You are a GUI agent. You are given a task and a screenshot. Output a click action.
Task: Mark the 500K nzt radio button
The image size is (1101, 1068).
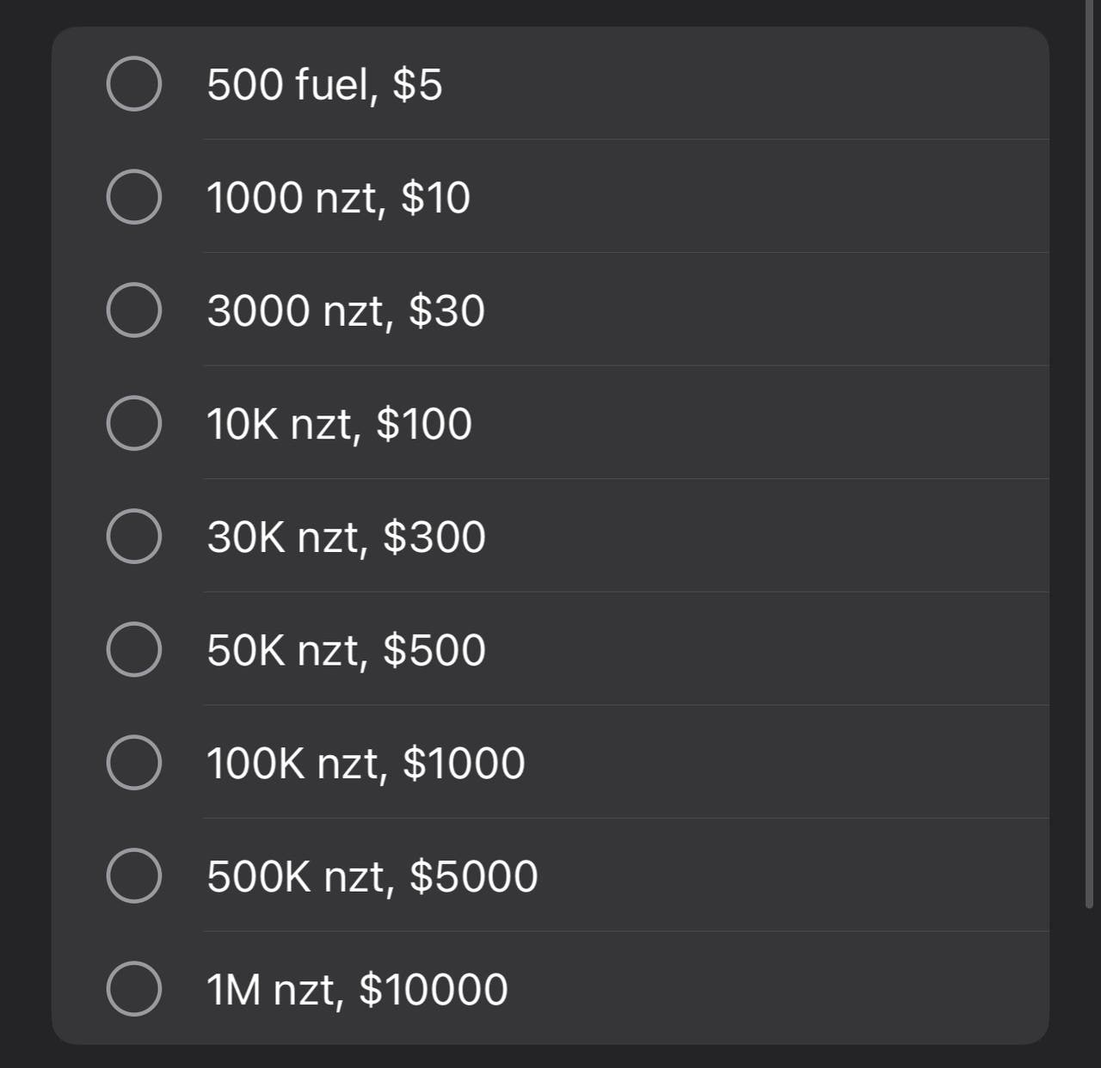pos(134,875)
